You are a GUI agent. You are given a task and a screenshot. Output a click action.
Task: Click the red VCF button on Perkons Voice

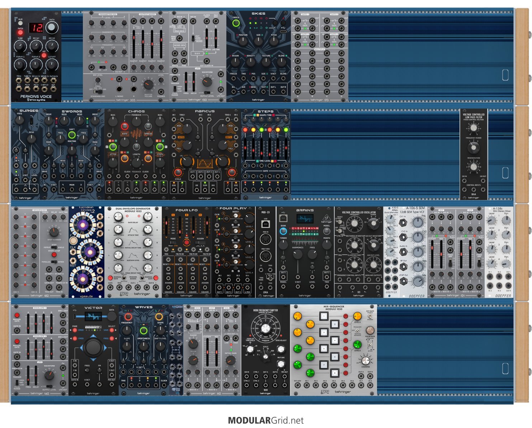click(44, 55)
